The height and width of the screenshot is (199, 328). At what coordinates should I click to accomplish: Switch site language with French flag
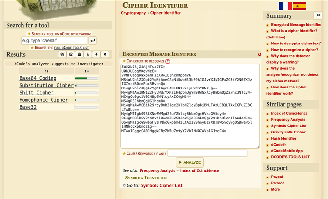(285, 6)
